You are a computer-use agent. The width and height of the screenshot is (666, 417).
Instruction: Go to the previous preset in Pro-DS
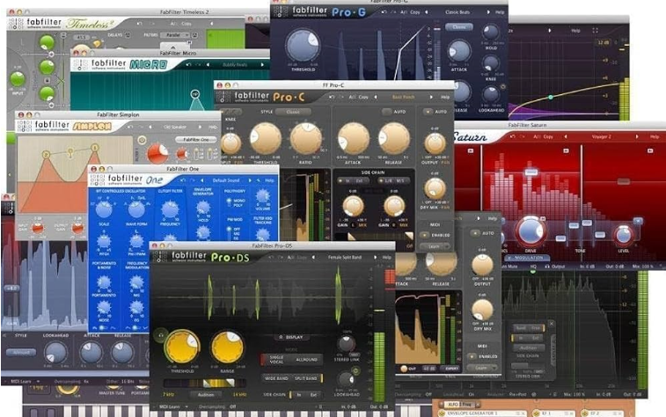point(313,258)
